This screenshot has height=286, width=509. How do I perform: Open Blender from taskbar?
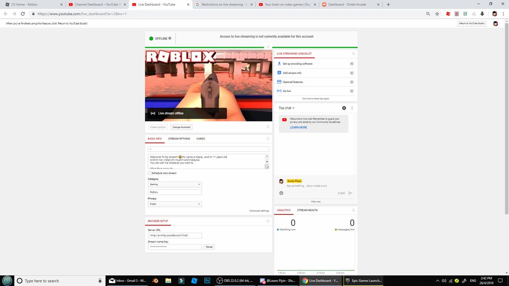156,280
